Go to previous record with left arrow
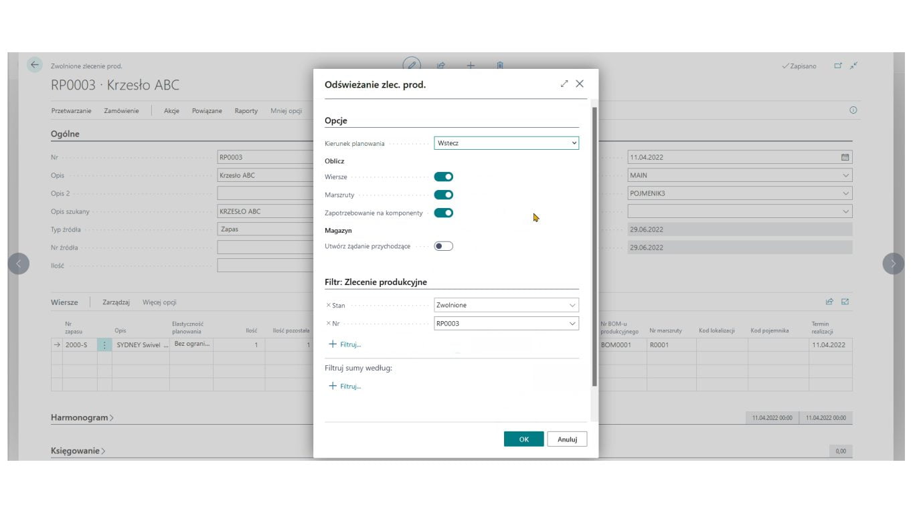 pyautogui.click(x=19, y=264)
